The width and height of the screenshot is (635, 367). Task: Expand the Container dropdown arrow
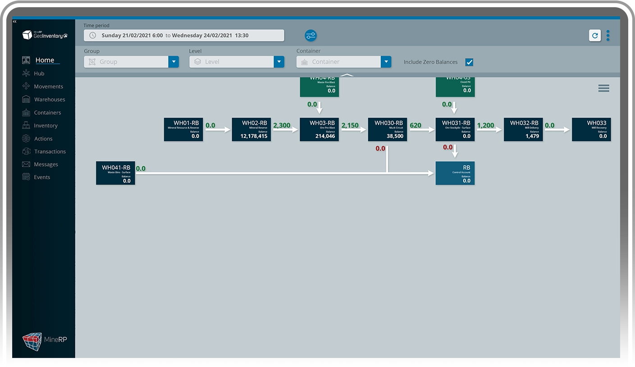tap(385, 62)
